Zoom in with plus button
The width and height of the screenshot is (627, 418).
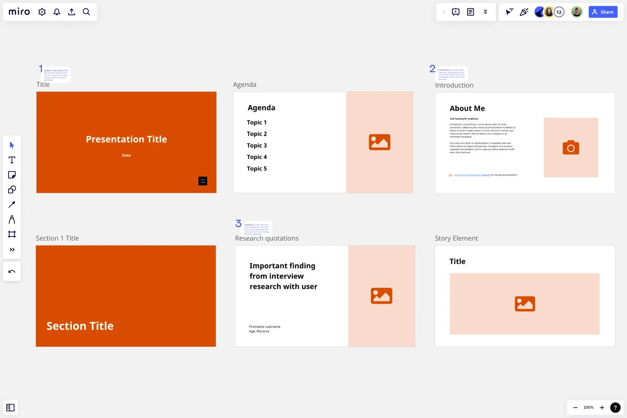(x=602, y=408)
